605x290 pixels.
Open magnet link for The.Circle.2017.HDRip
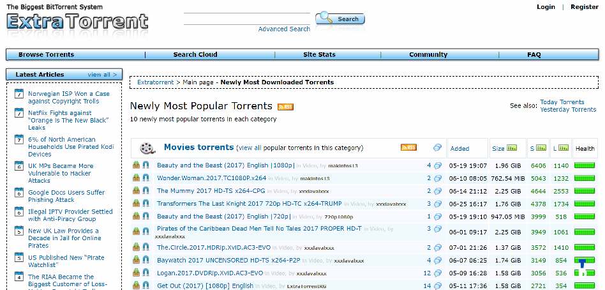click(146, 247)
